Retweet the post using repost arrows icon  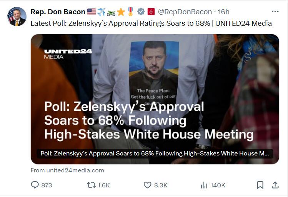point(91,185)
